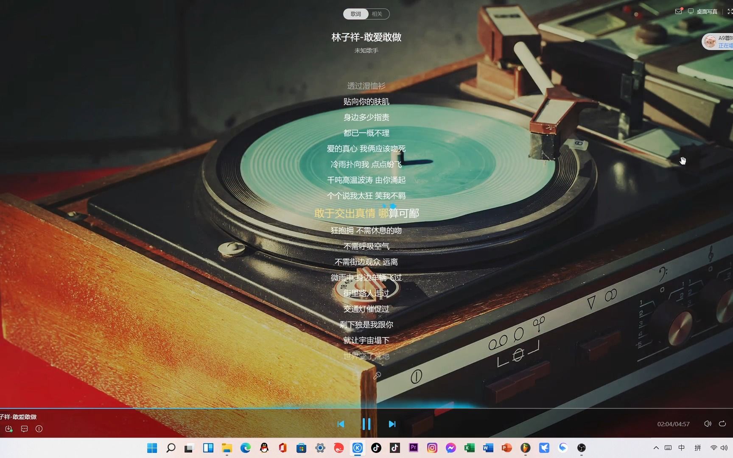The width and height of the screenshot is (733, 458).
Task: Click the lyric line 交通灯催促过
Action: coord(366,309)
